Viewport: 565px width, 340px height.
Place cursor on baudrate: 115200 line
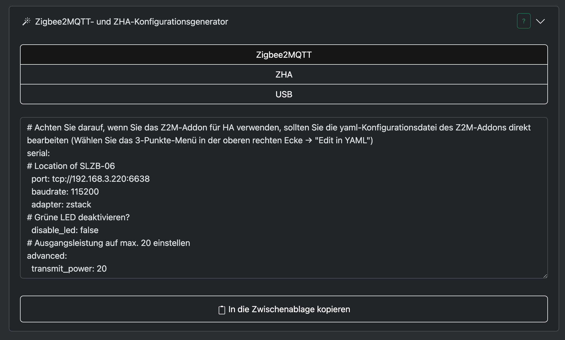(65, 192)
